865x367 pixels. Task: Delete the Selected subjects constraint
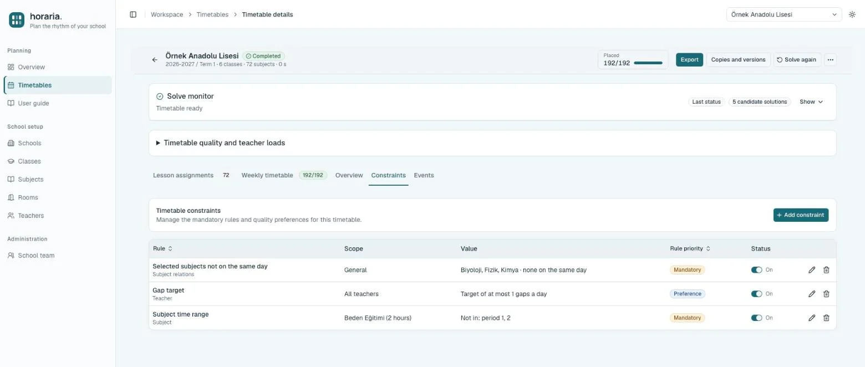coord(826,270)
